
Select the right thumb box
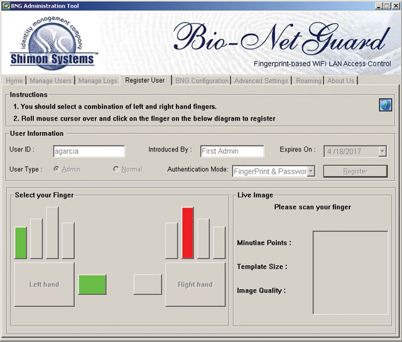(x=148, y=284)
